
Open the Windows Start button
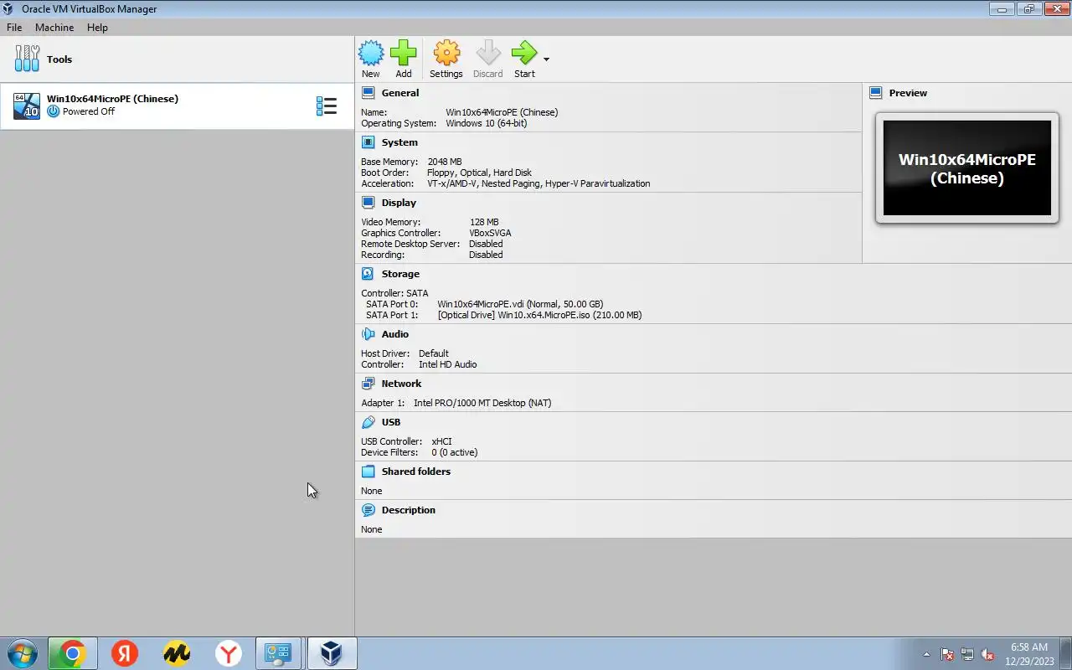tap(22, 653)
